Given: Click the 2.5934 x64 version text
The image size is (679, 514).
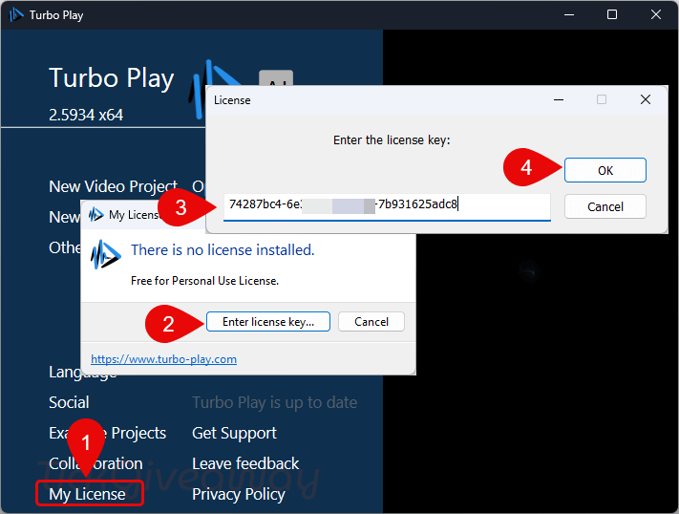Looking at the screenshot, I should click(x=86, y=115).
